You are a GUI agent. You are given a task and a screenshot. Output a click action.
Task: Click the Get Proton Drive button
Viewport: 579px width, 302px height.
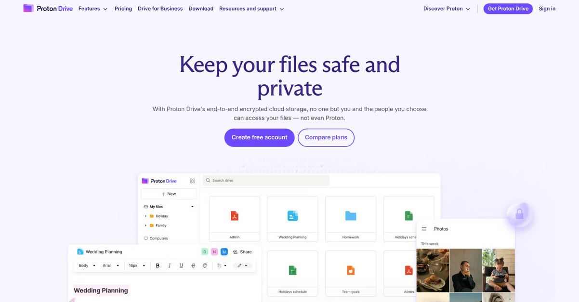[x=508, y=9]
